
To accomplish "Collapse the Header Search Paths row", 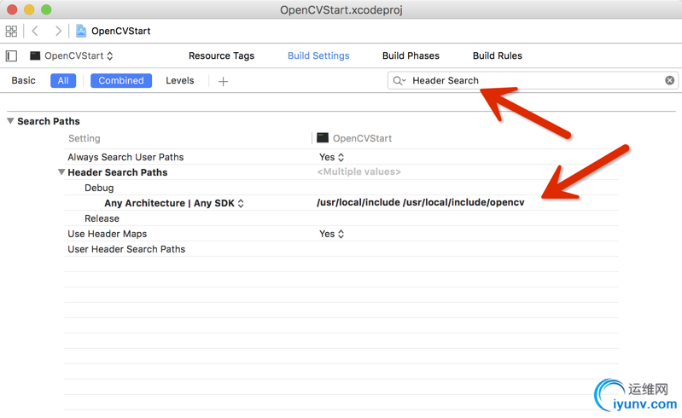I will 61,172.
